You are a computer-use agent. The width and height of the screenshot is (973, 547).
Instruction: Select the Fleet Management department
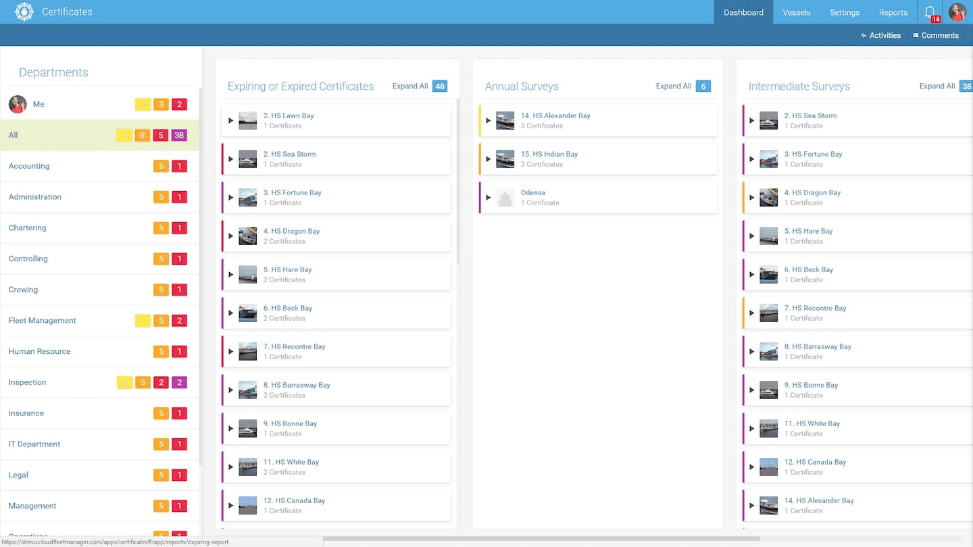43,321
